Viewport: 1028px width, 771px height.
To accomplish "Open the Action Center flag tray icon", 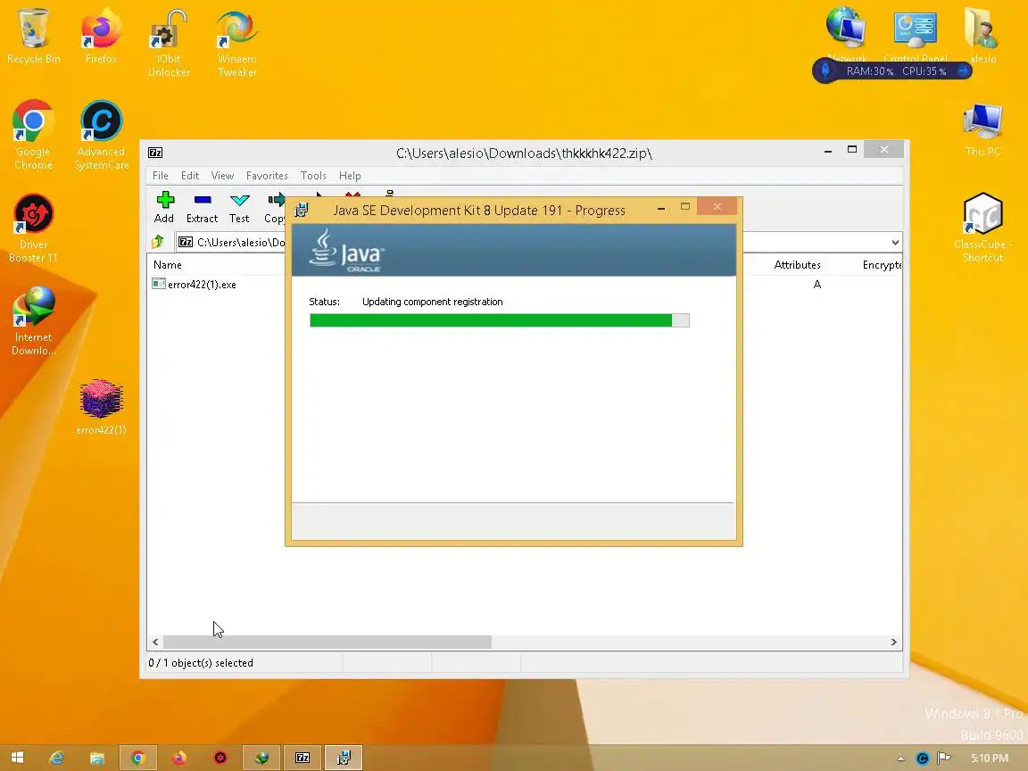I will tap(944, 759).
